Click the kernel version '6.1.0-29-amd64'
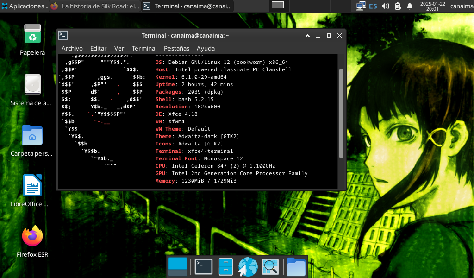 (x=204, y=77)
